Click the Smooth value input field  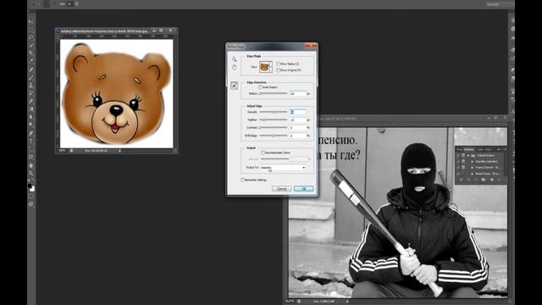point(298,112)
